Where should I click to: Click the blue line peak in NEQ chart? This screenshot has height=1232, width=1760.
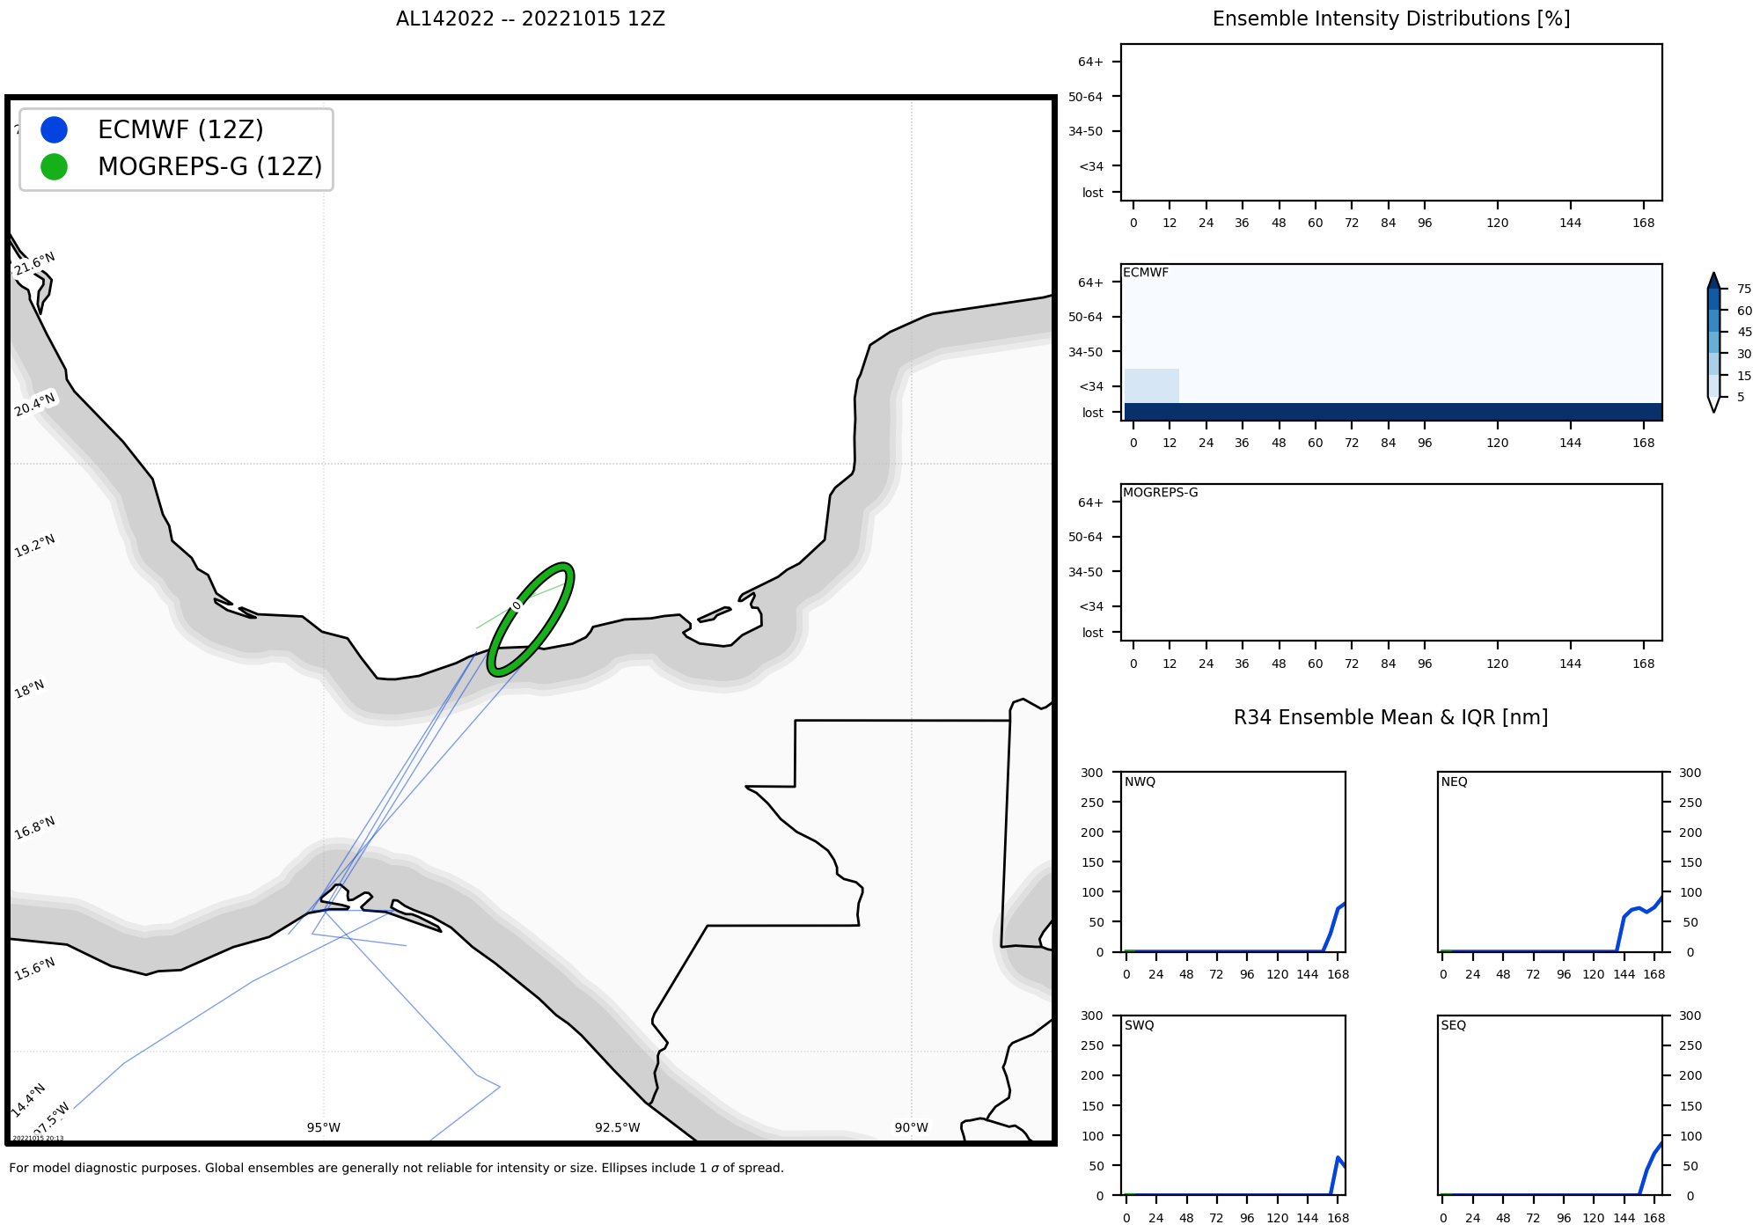(x=1661, y=897)
